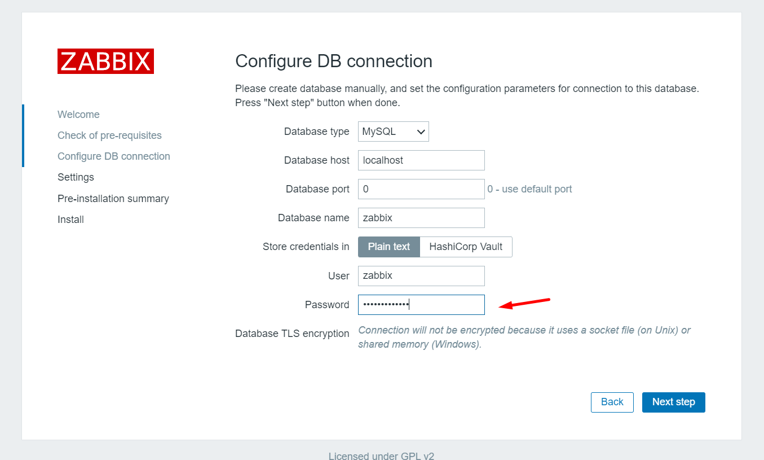Select Plain text credential storage
Viewport: 764px width, 460px height.
pos(389,247)
